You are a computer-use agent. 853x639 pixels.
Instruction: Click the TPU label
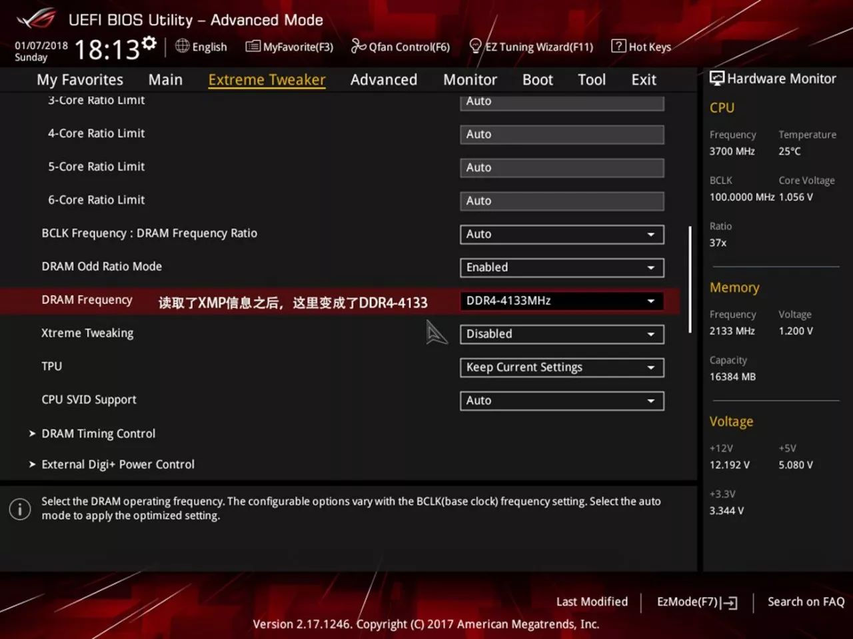[51, 366]
